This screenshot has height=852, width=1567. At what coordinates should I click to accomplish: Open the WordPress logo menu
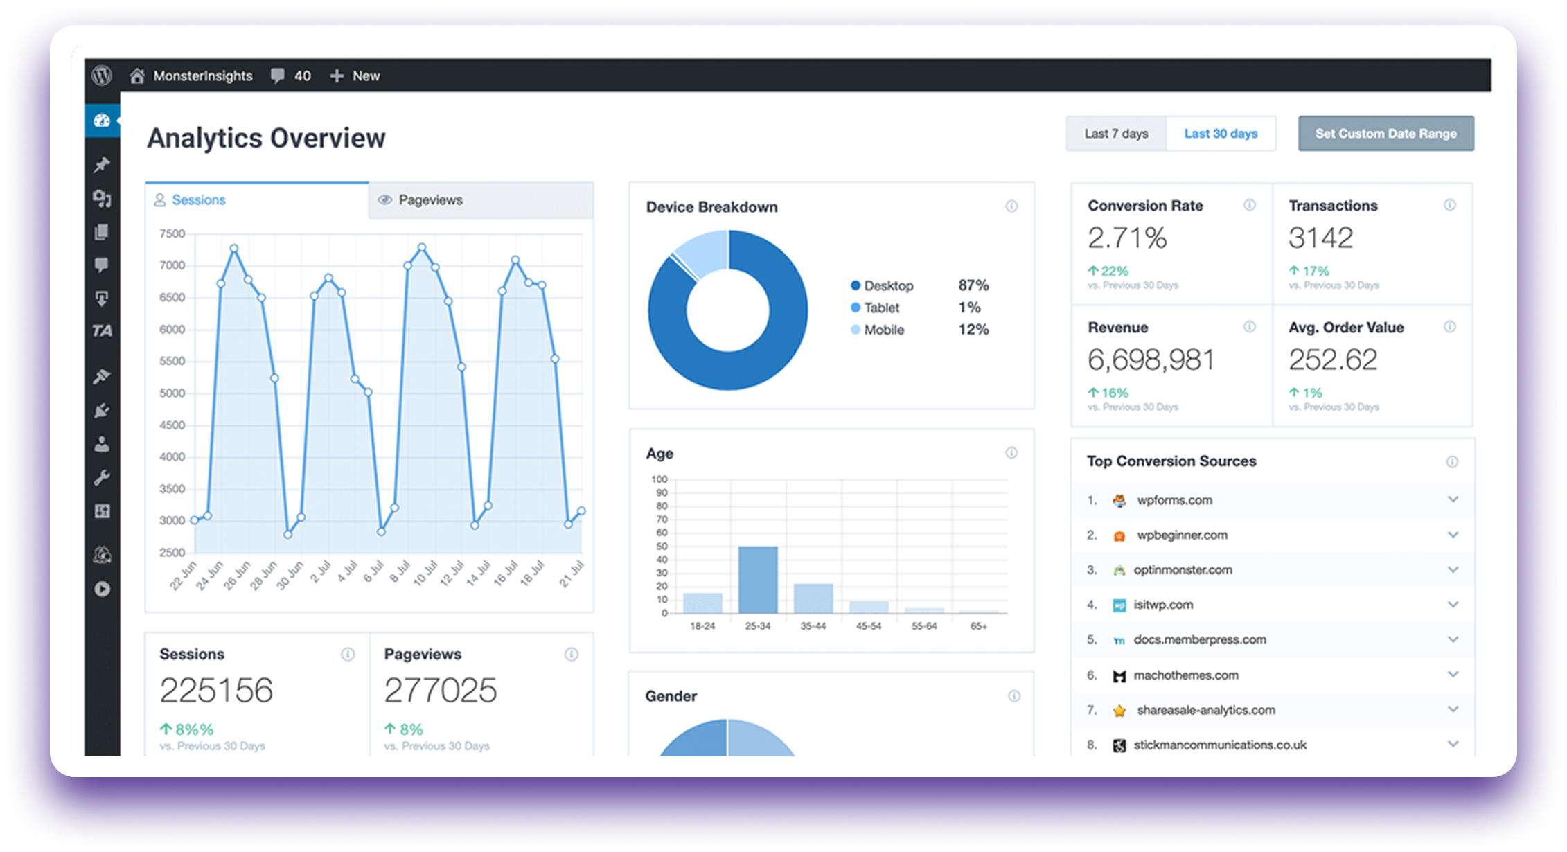click(102, 76)
